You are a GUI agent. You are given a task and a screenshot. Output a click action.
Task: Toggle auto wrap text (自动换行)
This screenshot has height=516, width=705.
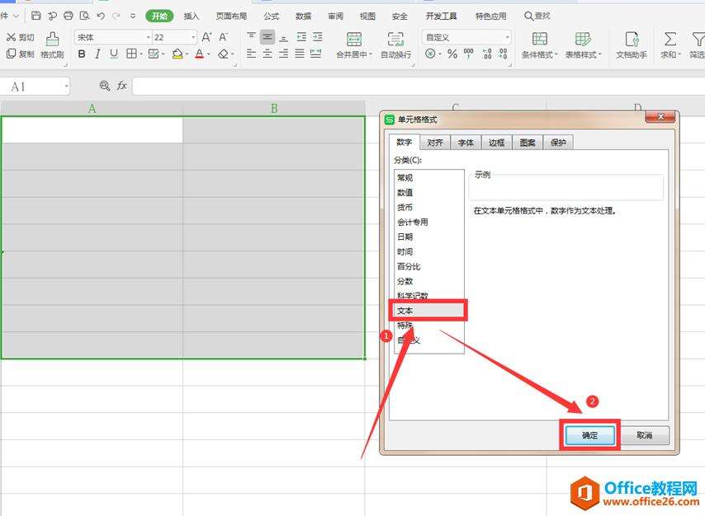coord(395,45)
